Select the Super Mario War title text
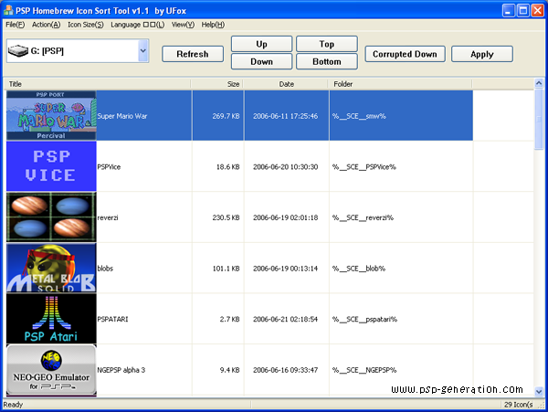 pyautogui.click(x=122, y=116)
